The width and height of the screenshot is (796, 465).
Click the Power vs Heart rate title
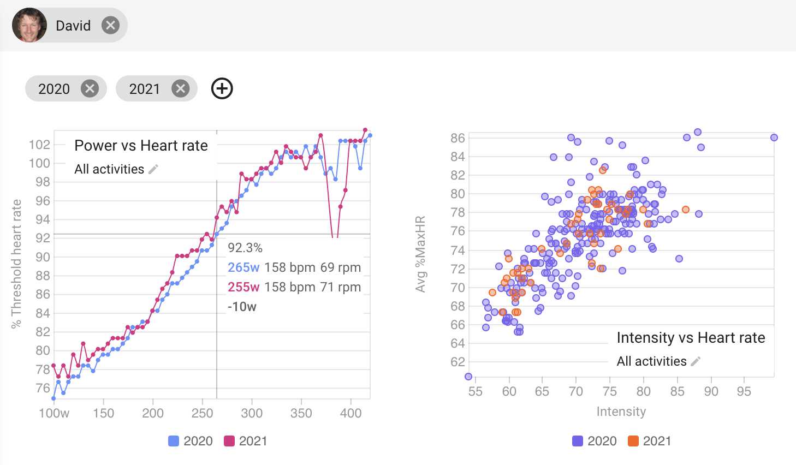141,146
